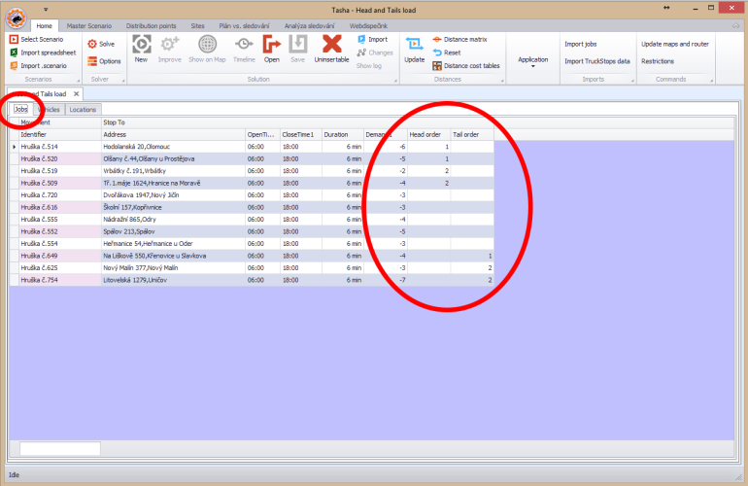Viewport: 748px width, 486px height.
Task: Open the Tasha application logo menu
Action: coord(17,18)
